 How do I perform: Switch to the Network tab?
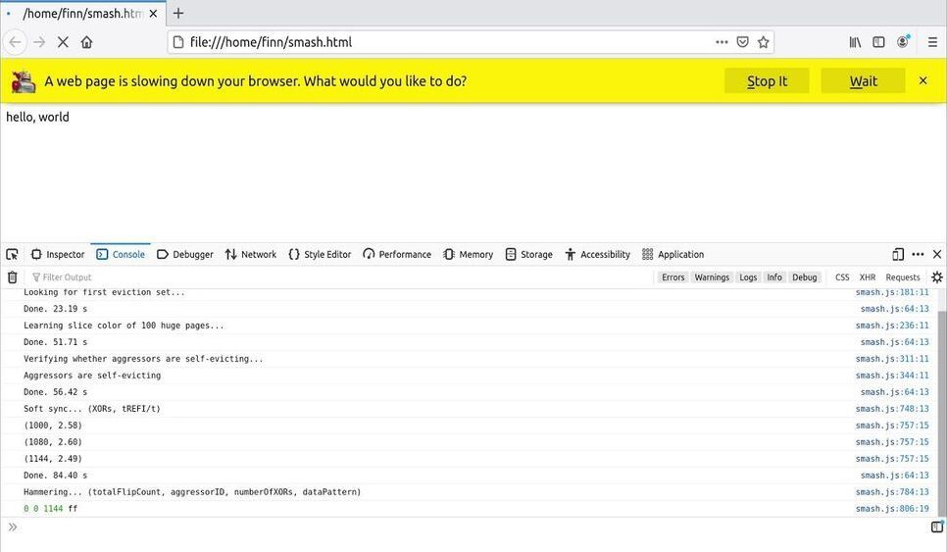coord(251,254)
